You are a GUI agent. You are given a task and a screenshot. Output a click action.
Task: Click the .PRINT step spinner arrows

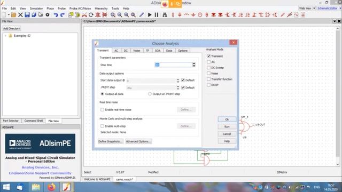tap(178, 87)
